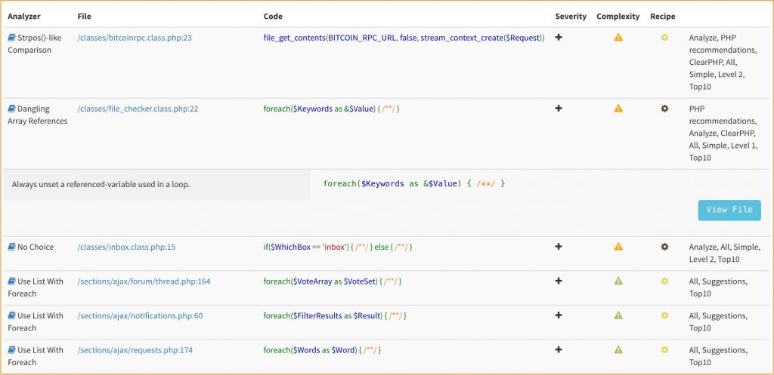
Task: Click 'All, Suggestions, Top10' in notifications.php row
Action: [x=718, y=321]
